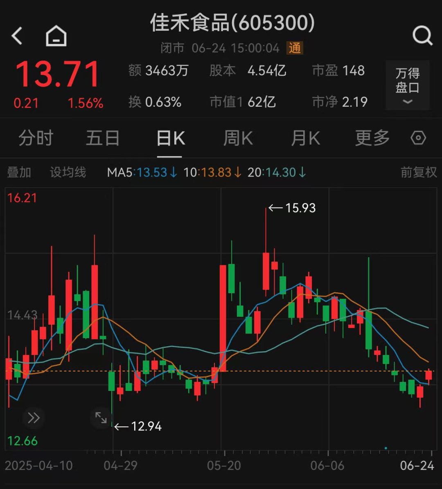Tap the 12.66 lower price scale label

(x=22, y=441)
